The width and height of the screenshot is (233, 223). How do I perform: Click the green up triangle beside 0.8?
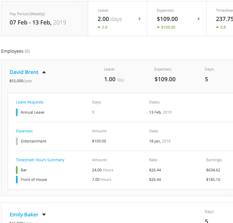click(x=217, y=27)
